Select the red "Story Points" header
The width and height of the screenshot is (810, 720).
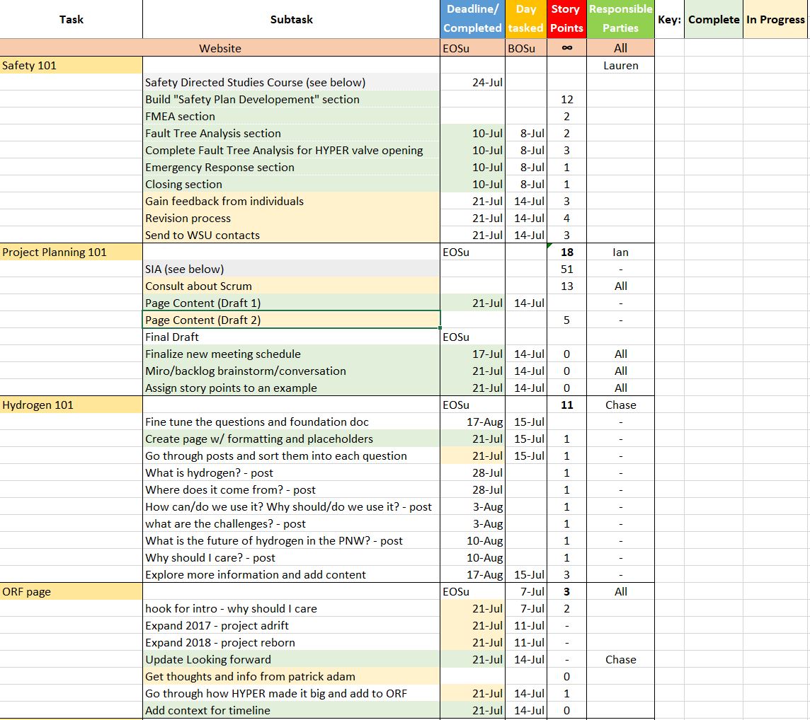click(566, 19)
